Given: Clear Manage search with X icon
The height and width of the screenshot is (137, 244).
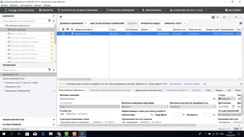Looking at the screenshot, I should pyautogui.click(x=54, y=70).
